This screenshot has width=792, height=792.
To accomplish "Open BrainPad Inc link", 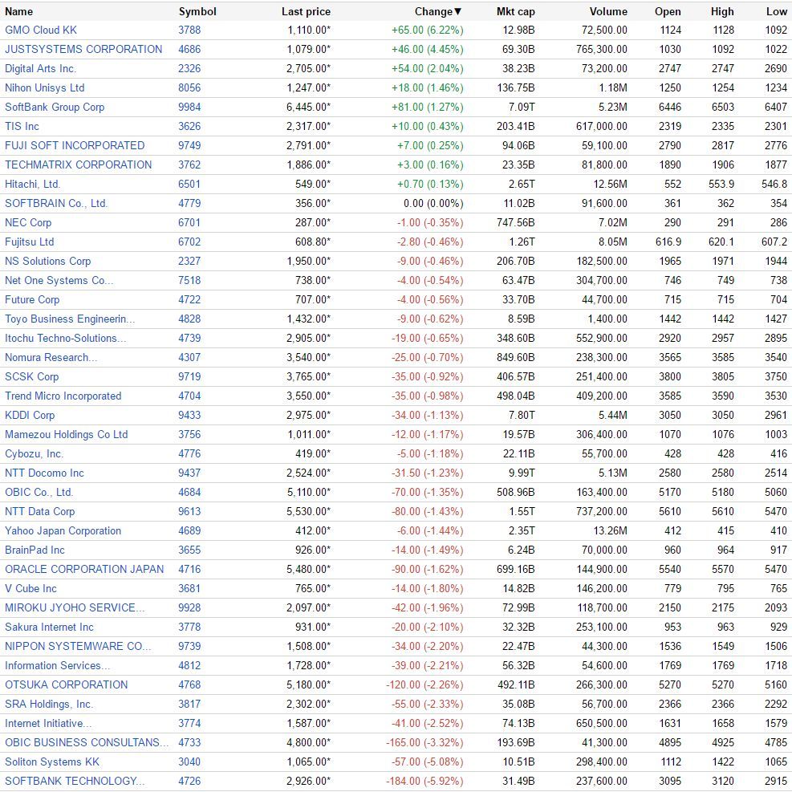I will click(x=35, y=550).
